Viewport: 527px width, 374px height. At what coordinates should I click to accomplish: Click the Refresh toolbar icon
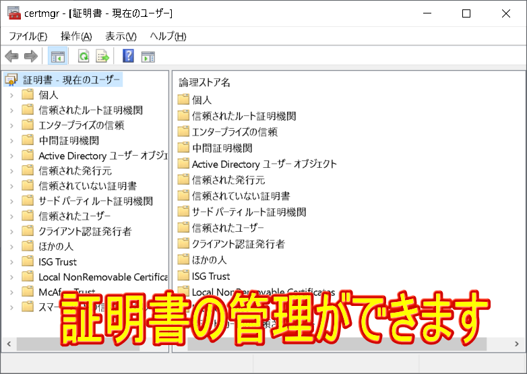pyautogui.click(x=84, y=56)
